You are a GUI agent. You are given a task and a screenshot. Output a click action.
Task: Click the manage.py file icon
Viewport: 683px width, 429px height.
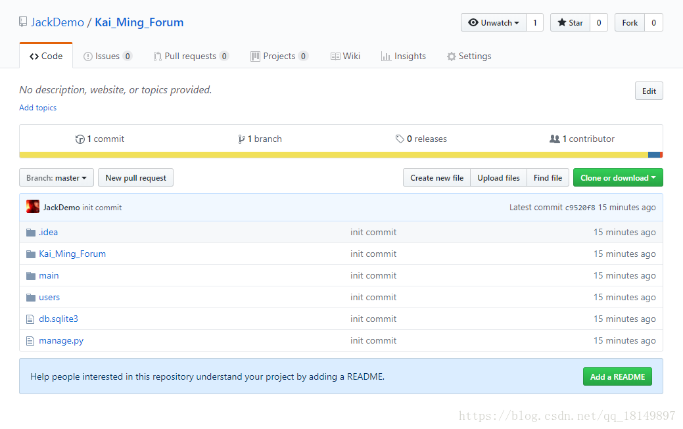[x=30, y=341]
